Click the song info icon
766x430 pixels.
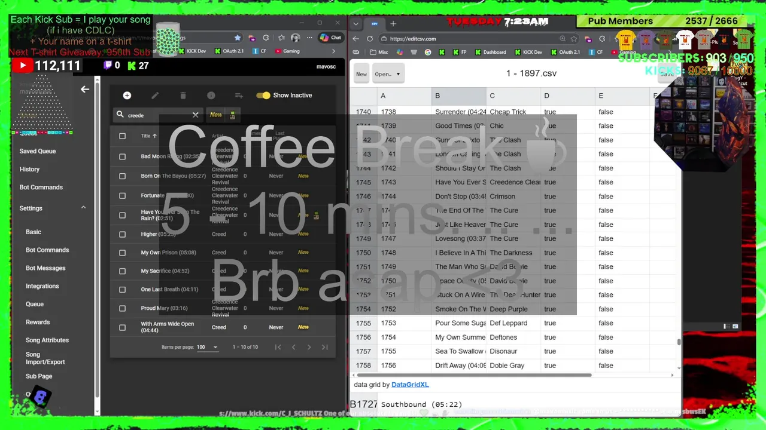pos(211,96)
